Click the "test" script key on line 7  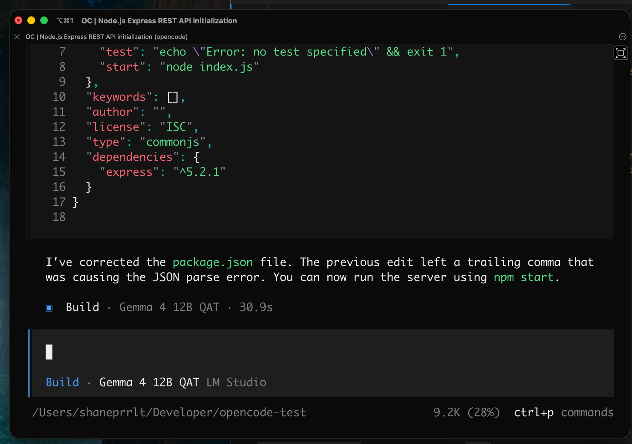click(119, 52)
